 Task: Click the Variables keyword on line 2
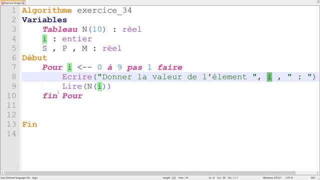click(x=44, y=20)
